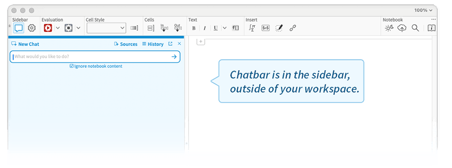The image size is (452, 168).
Task: Insert hyperlink chain icon
Action: click(x=293, y=28)
